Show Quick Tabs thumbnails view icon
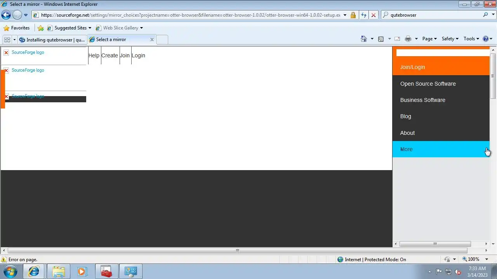This screenshot has height=279, width=497. [7, 40]
